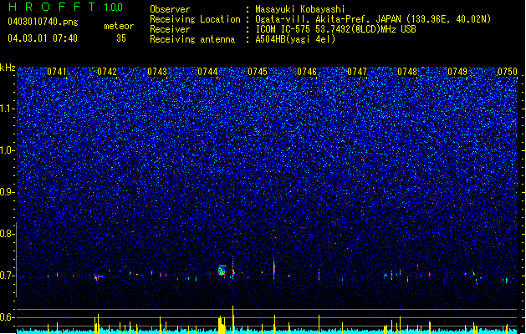Click the 0746 time marker

(307, 72)
